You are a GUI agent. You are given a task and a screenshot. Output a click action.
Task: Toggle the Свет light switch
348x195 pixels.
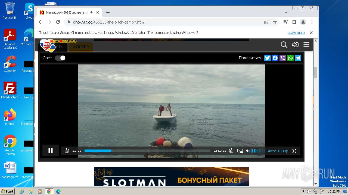coord(60,58)
